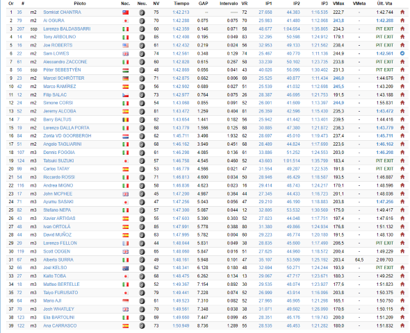Click VMeta value 64,5 in SURRA's row
Viewport: 410px width, 333px height.
coord(359,260)
